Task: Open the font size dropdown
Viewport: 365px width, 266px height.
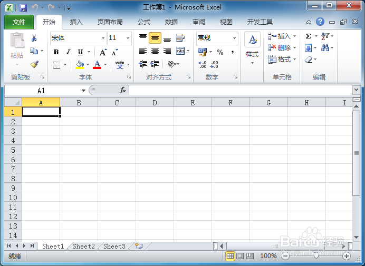Action: tap(128, 38)
